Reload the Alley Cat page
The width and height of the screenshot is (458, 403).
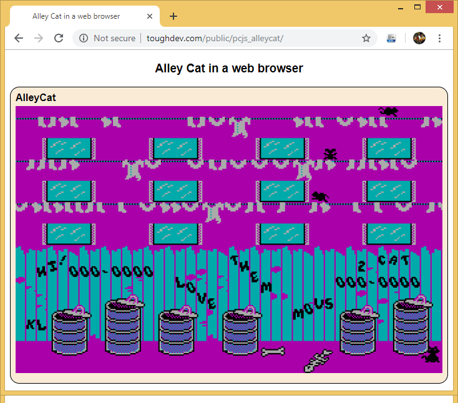59,38
